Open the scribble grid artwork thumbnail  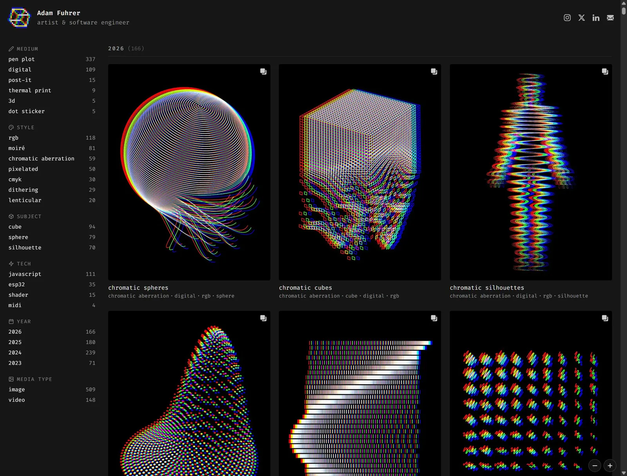tap(531, 393)
